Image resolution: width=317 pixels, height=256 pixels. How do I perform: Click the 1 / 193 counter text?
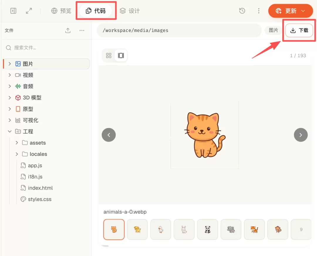298,55
